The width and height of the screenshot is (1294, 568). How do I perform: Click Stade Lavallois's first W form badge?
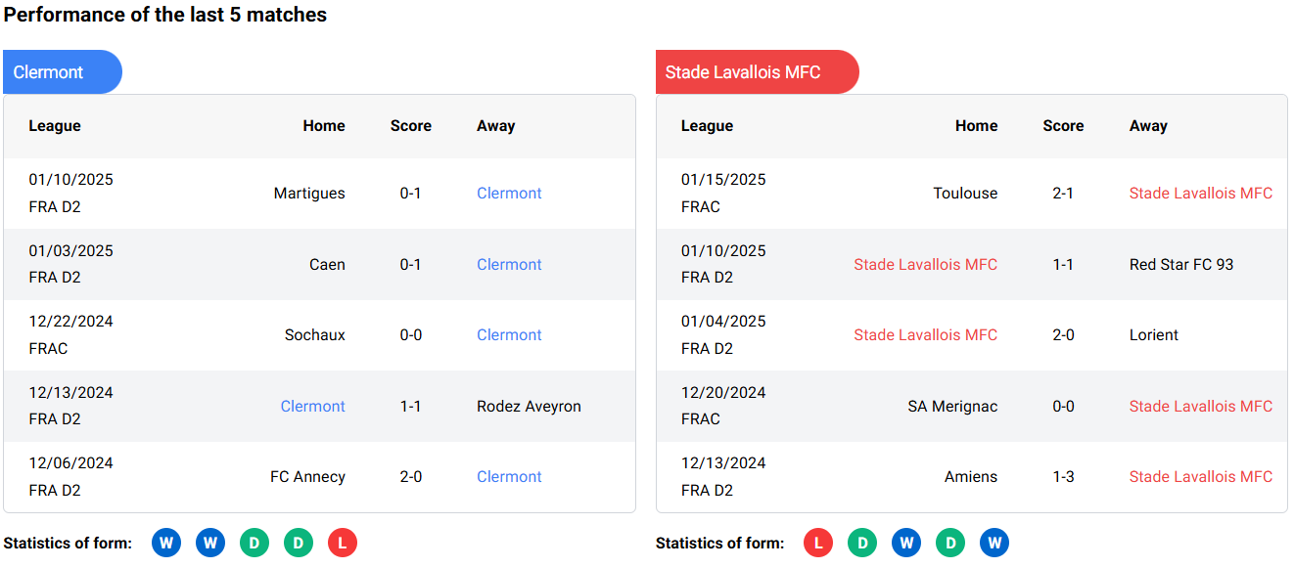point(906,543)
